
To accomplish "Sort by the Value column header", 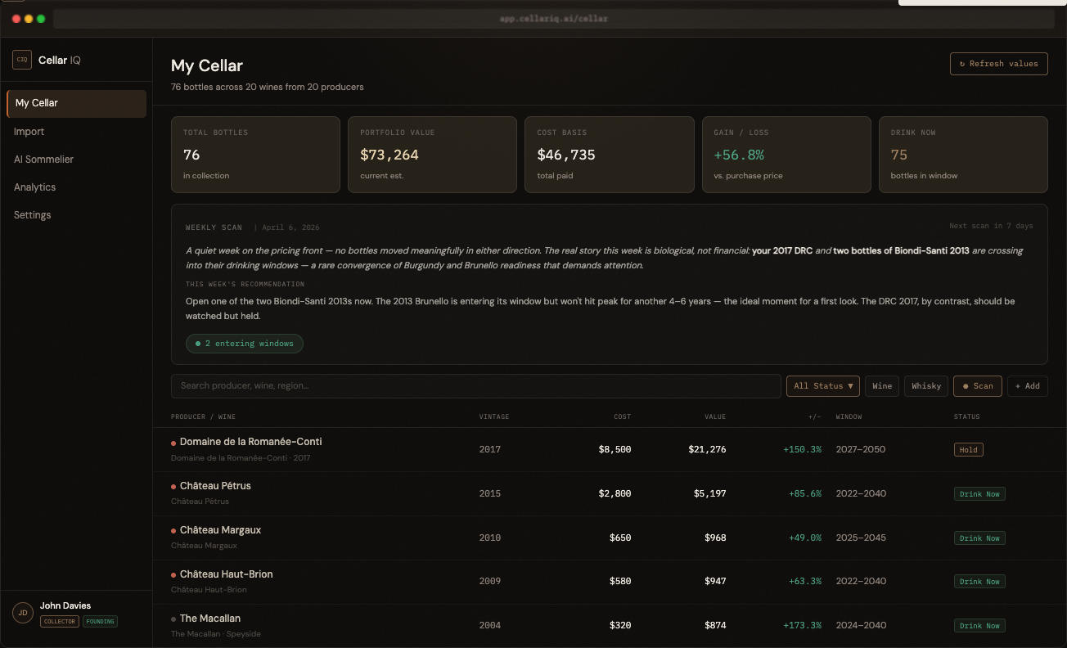I will (715, 417).
